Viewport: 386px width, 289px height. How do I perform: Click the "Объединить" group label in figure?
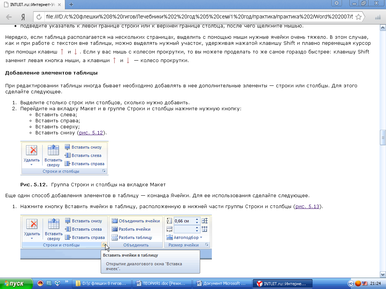coord(136,245)
